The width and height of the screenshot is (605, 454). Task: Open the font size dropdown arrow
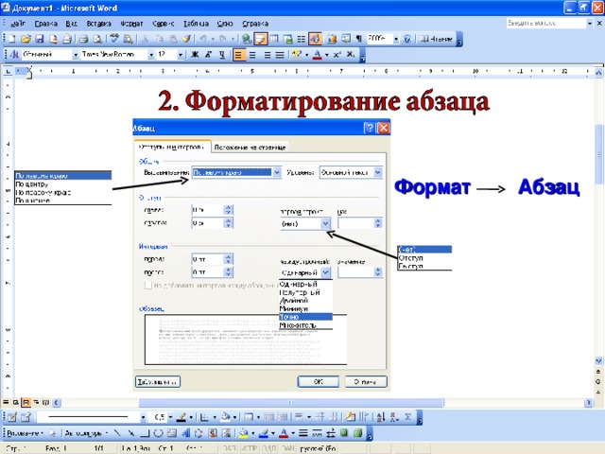(x=181, y=55)
